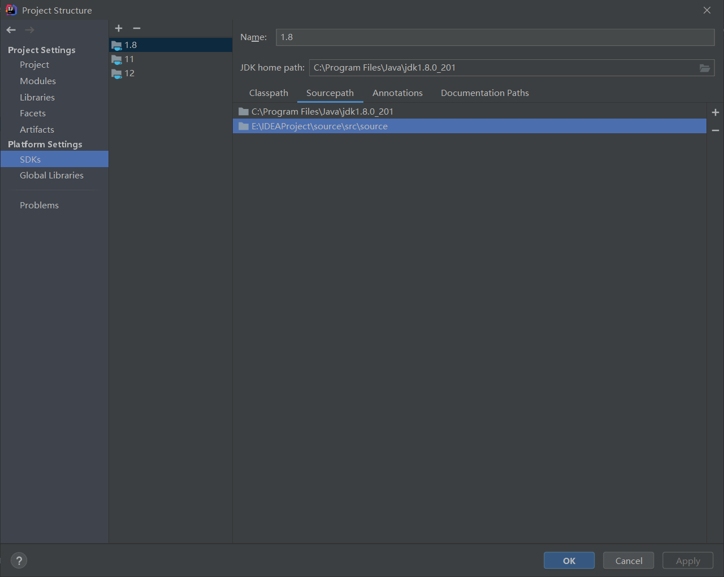
Task: Close the Project Structure dialog
Action: [x=707, y=10]
